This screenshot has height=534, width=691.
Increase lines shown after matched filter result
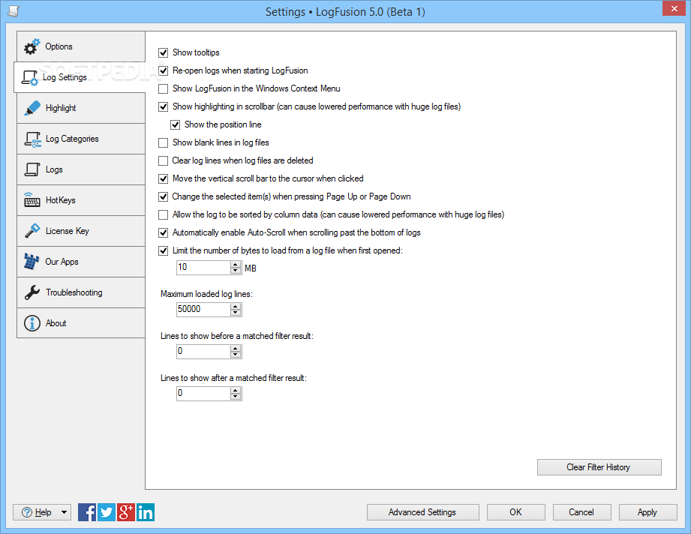click(236, 390)
